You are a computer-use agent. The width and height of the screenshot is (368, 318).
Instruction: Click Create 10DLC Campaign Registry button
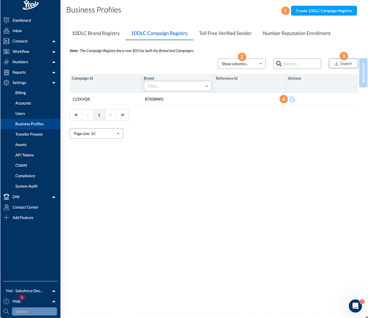(x=324, y=11)
